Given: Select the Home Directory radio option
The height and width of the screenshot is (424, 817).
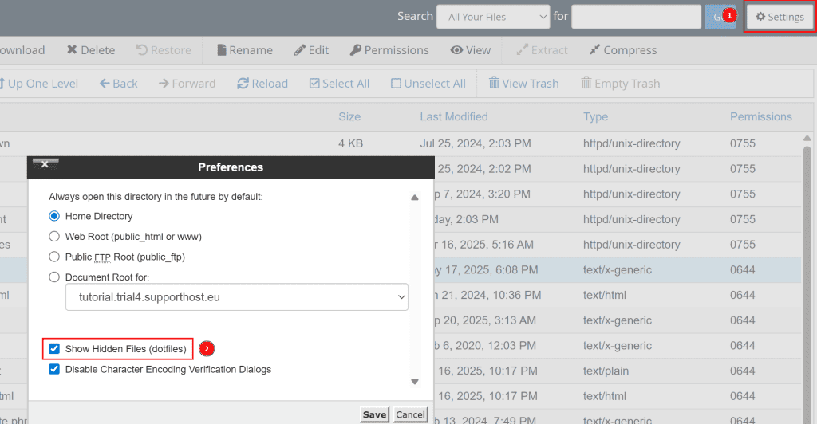Looking at the screenshot, I should [x=54, y=216].
